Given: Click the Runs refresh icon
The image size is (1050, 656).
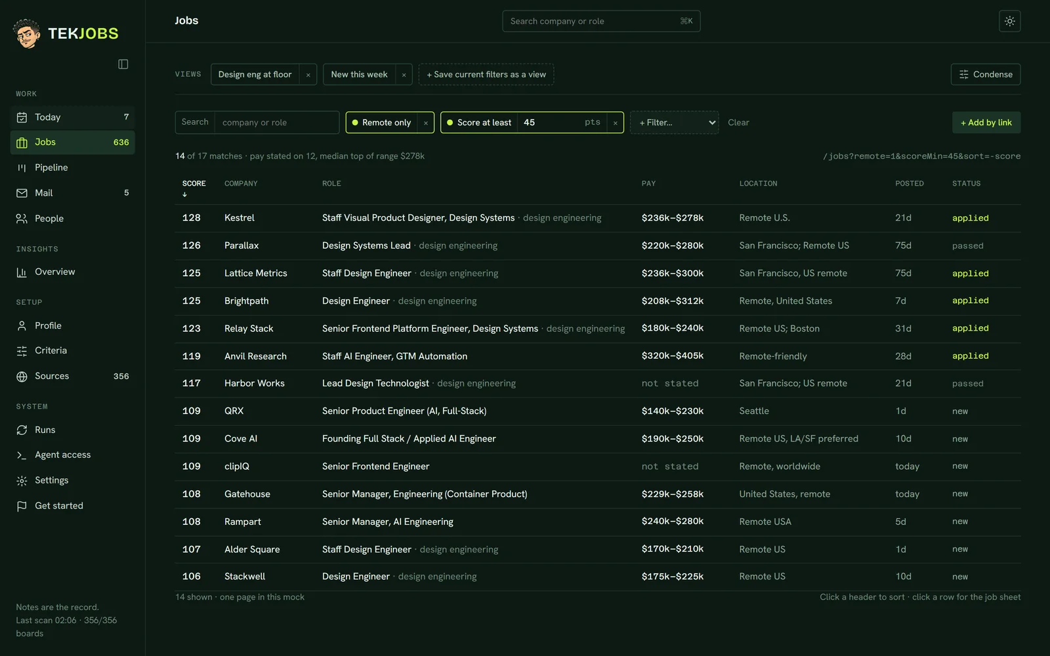Looking at the screenshot, I should click(22, 430).
